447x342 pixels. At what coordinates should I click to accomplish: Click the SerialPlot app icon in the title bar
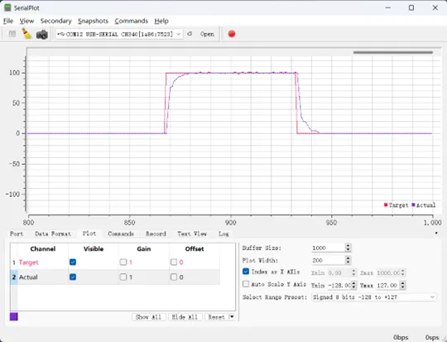click(x=7, y=7)
